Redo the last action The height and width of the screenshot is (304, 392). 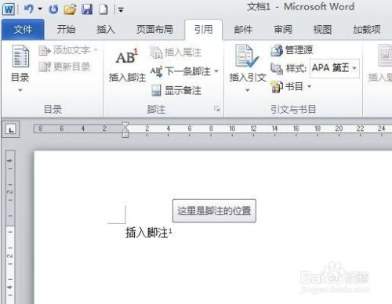click(53, 9)
